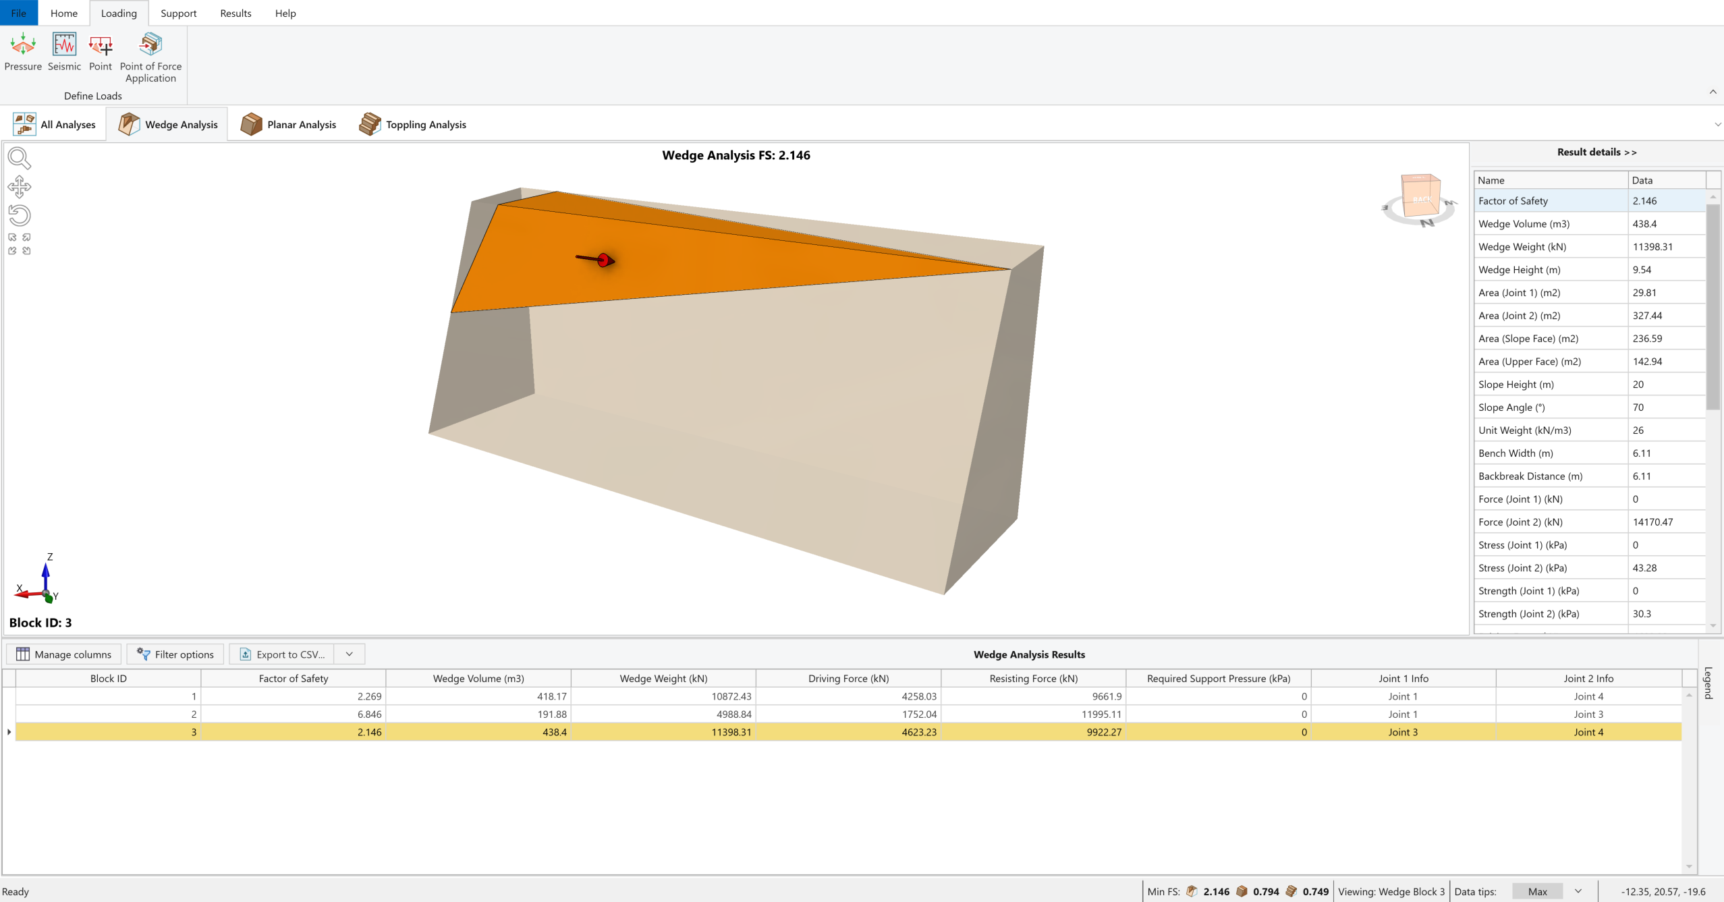The image size is (1724, 902).
Task: Click Driving Force (kN) column header
Action: click(849, 678)
